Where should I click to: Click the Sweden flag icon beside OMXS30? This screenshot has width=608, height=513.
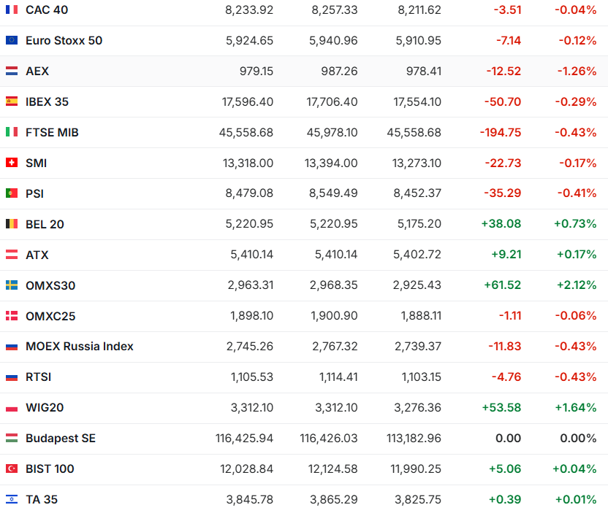tap(12, 286)
